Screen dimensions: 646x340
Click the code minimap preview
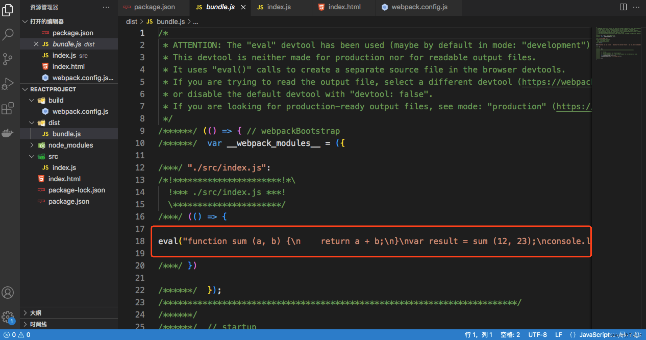click(x=618, y=43)
